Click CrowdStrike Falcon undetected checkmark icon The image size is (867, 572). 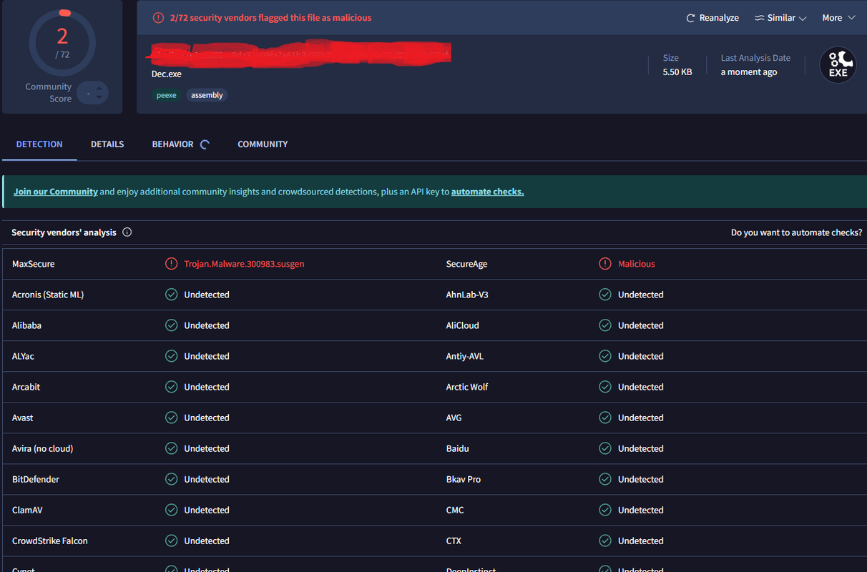point(171,541)
